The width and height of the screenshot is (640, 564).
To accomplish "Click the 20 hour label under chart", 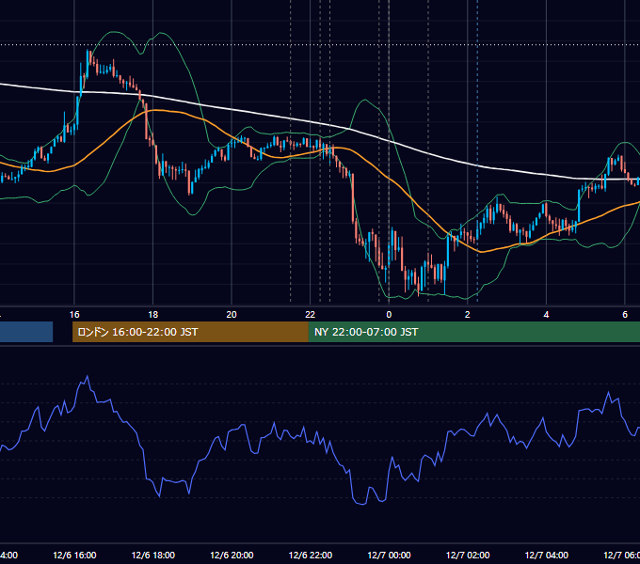I will 232,315.
